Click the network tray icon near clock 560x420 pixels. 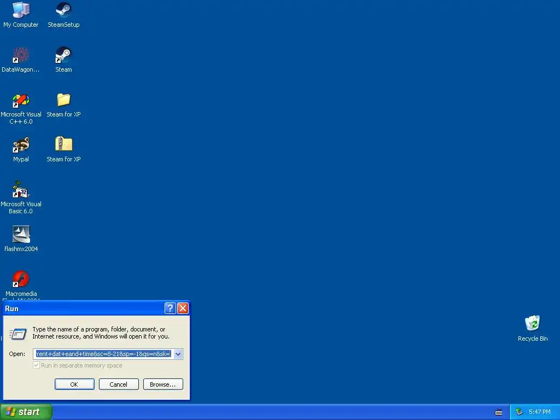[520, 412]
